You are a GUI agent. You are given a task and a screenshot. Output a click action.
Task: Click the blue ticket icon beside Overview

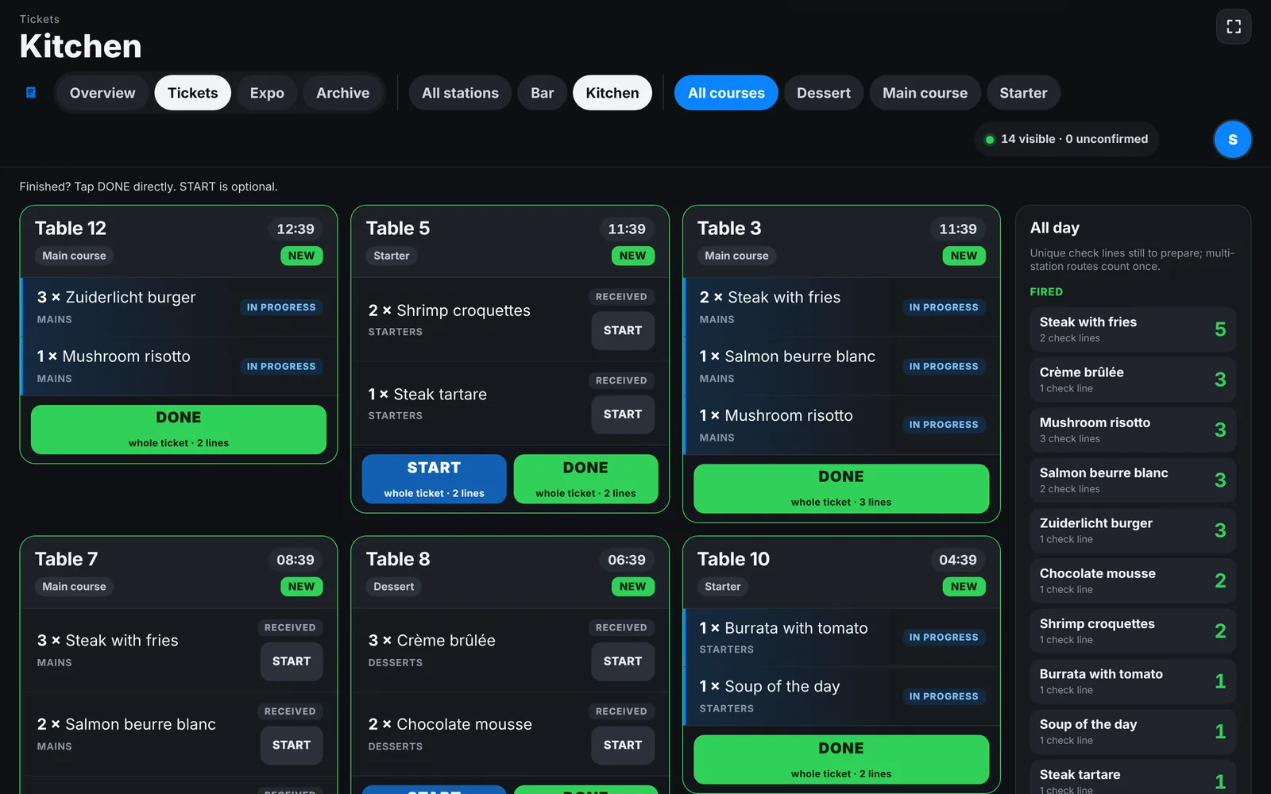click(x=31, y=93)
